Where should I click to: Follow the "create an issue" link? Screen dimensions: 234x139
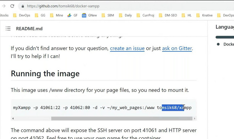(127, 48)
